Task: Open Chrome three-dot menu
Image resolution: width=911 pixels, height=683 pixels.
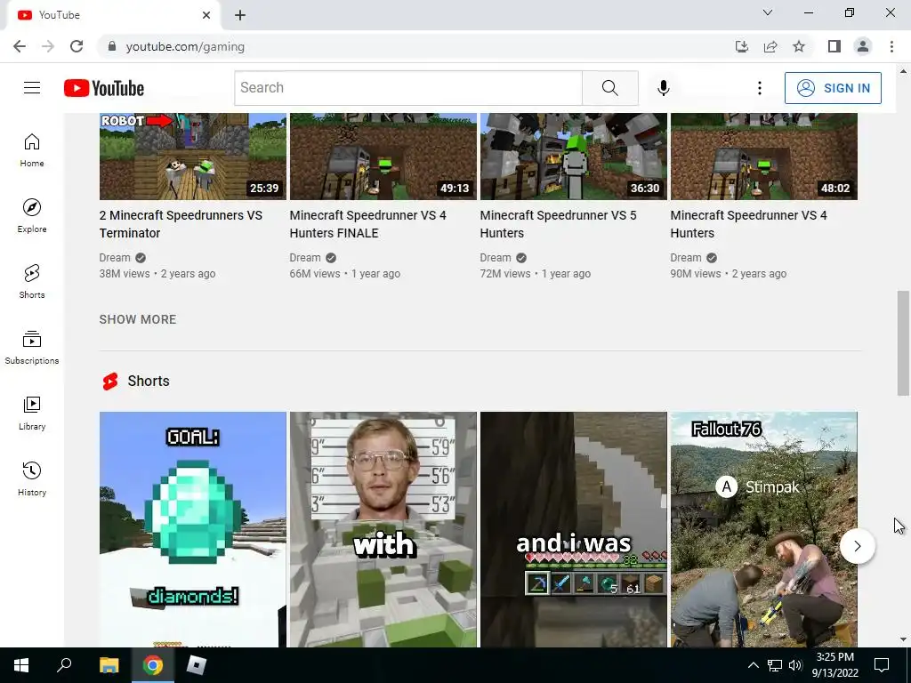Action: (x=891, y=46)
